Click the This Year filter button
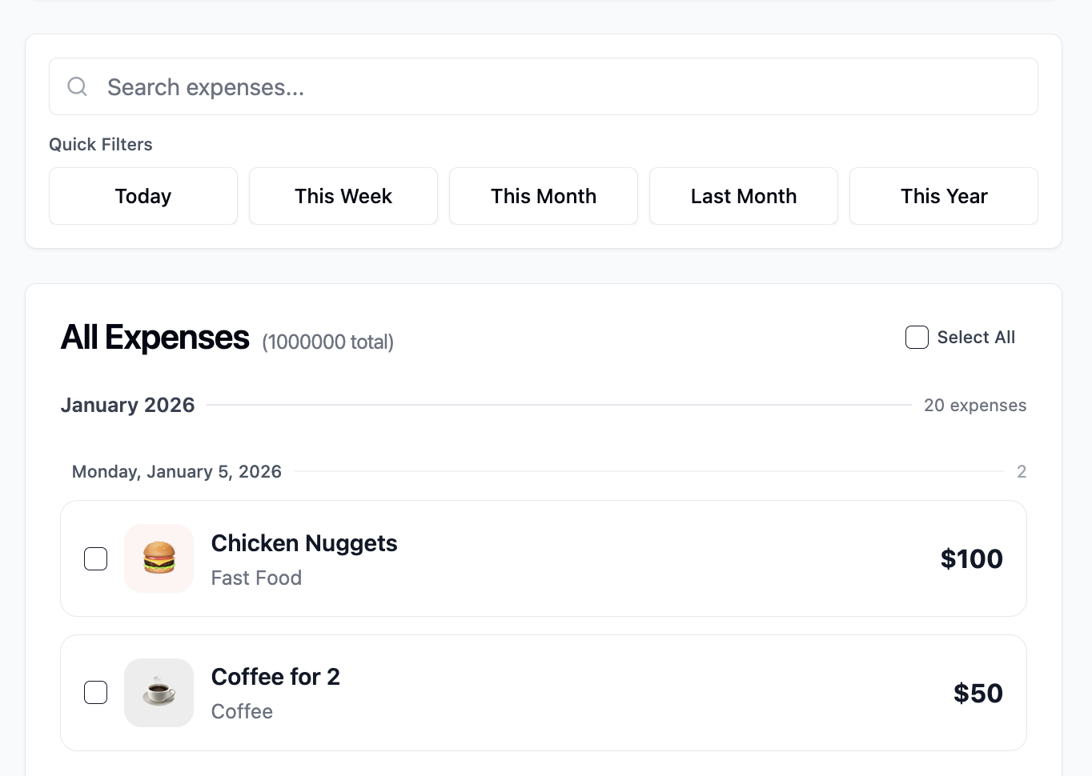1092x776 pixels. pyautogui.click(x=943, y=196)
